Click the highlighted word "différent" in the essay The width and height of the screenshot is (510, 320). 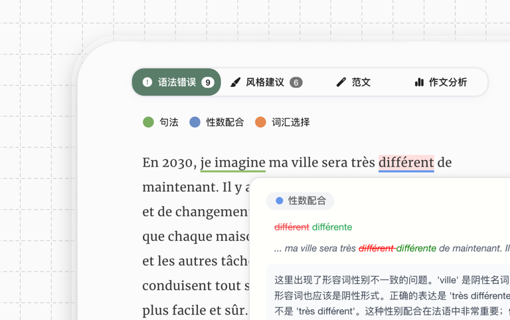tap(406, 163)
